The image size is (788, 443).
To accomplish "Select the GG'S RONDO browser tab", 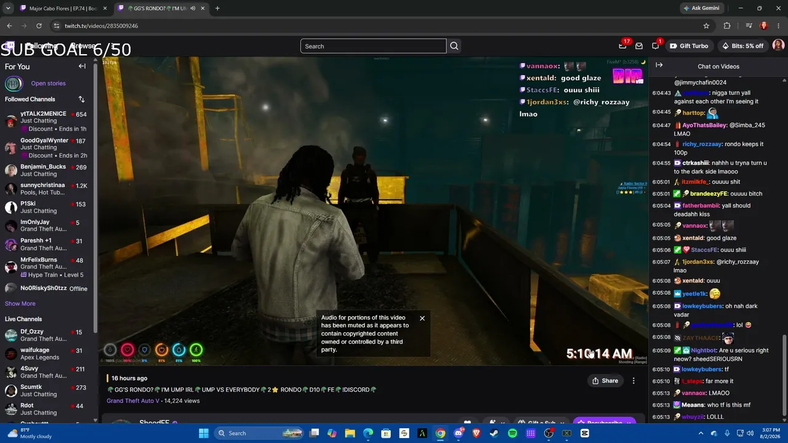I will click(162, 8).
